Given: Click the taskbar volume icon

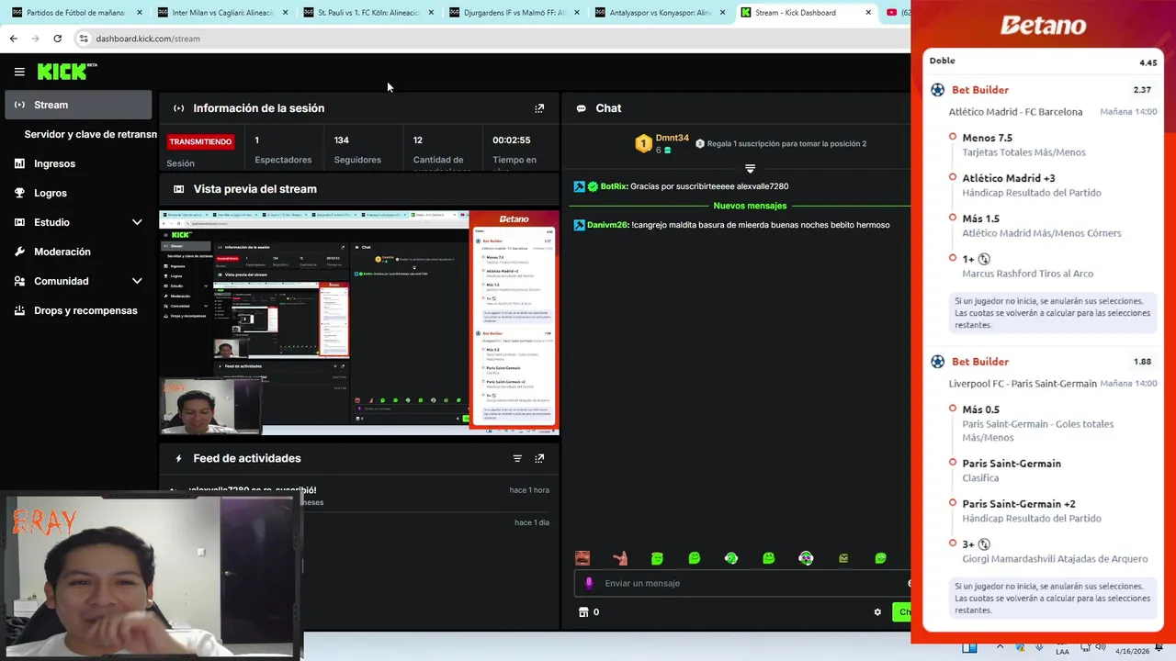Looking at the screenshot, I should click(x=1101, y=647).
